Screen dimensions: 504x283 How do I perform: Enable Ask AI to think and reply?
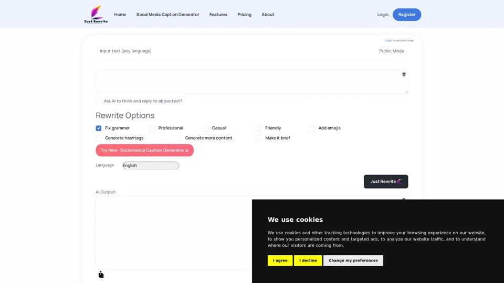point(99,101)
